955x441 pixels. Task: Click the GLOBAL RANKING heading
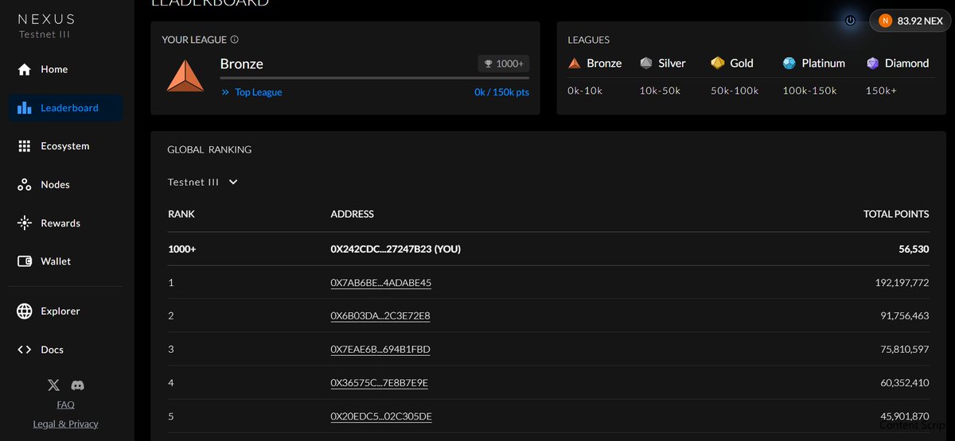pyautogui.click(x=209, y=149)
